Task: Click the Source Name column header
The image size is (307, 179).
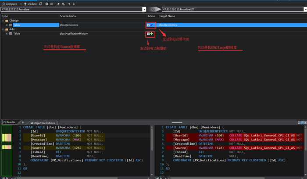Action: coord(68,16)
